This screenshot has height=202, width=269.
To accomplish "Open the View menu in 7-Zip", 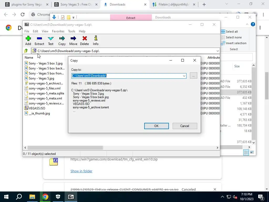I will pos(45,31).
